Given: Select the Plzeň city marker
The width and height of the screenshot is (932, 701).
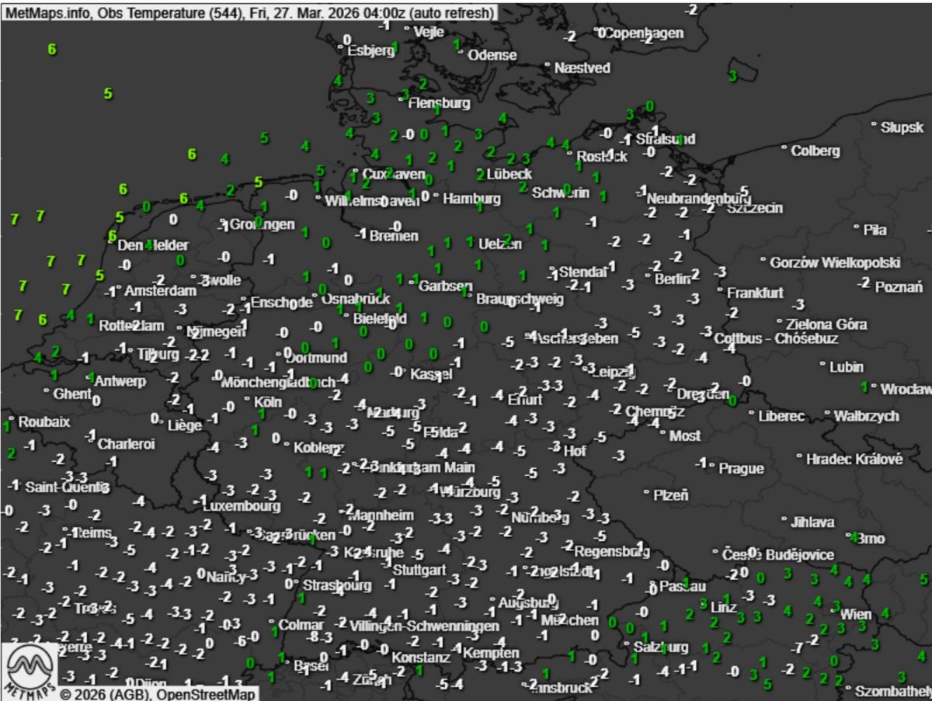Looking at the screenshot, I should coord(646,492).
